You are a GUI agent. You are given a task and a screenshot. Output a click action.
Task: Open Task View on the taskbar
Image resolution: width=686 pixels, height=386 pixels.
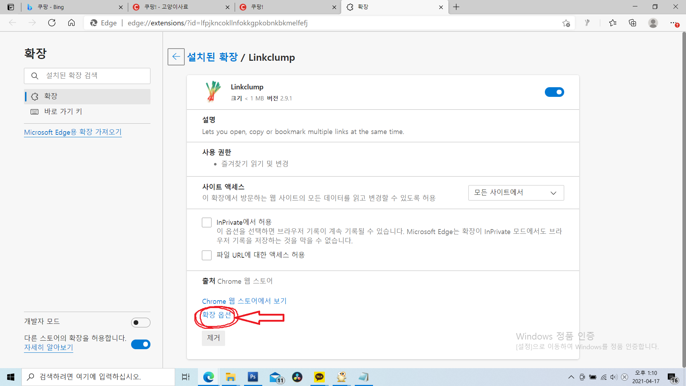tap(186, 377)
